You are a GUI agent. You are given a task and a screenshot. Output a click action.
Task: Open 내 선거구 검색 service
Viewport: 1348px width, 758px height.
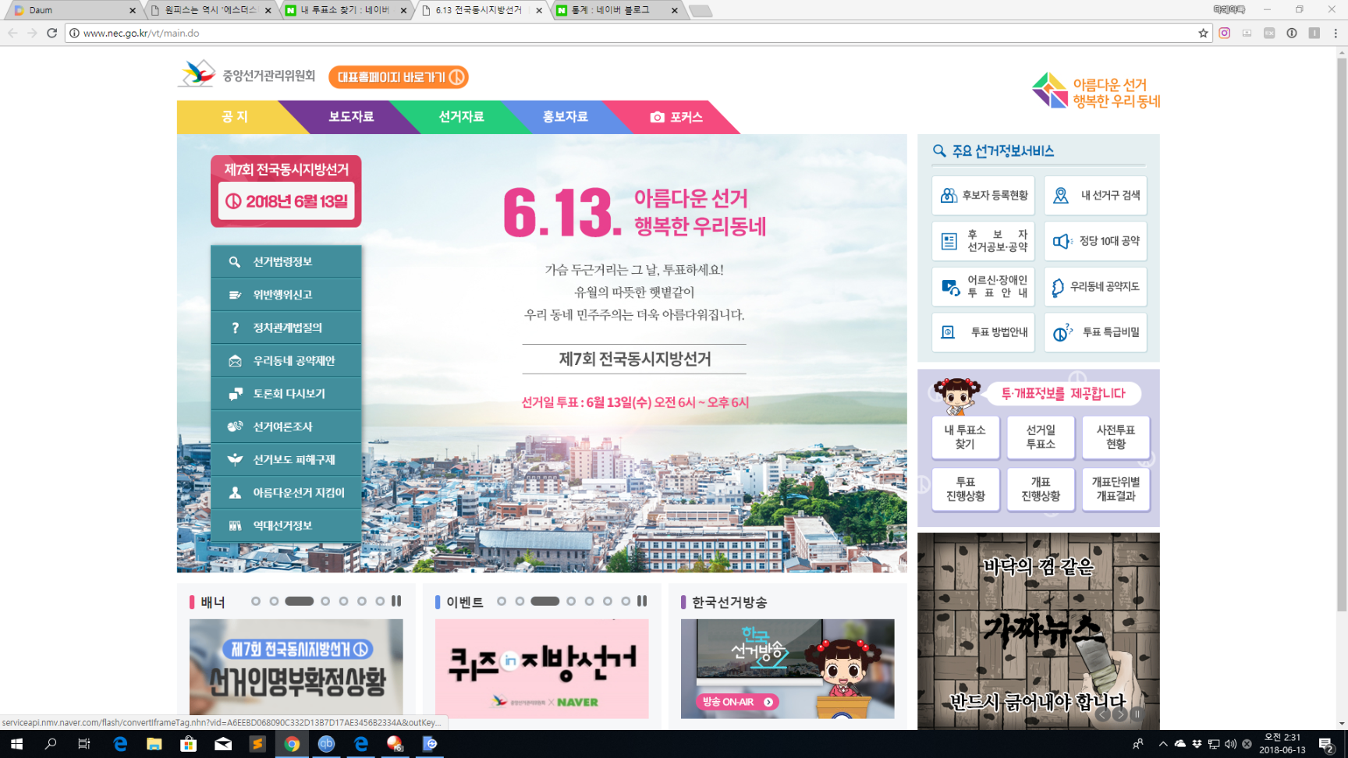coord(1095,196)
